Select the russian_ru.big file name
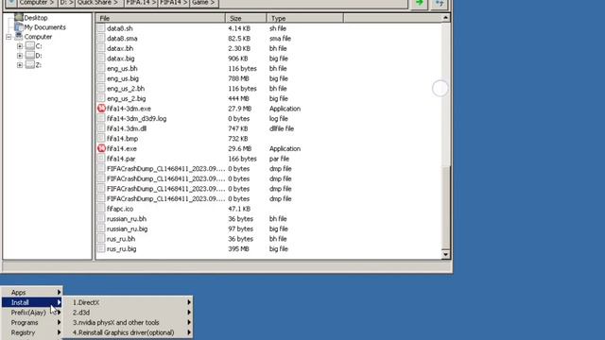 127,229
